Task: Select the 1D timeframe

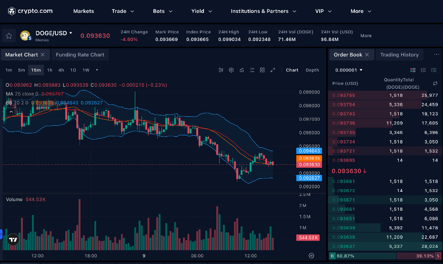Action: tap(73, 70)
